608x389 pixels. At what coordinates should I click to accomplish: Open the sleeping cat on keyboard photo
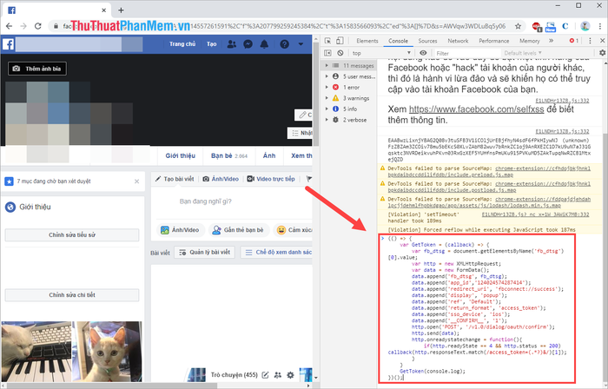click(36, 352)
